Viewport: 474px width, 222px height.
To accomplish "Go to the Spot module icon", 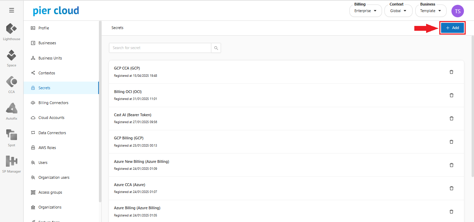I will (x=11, y=135).
